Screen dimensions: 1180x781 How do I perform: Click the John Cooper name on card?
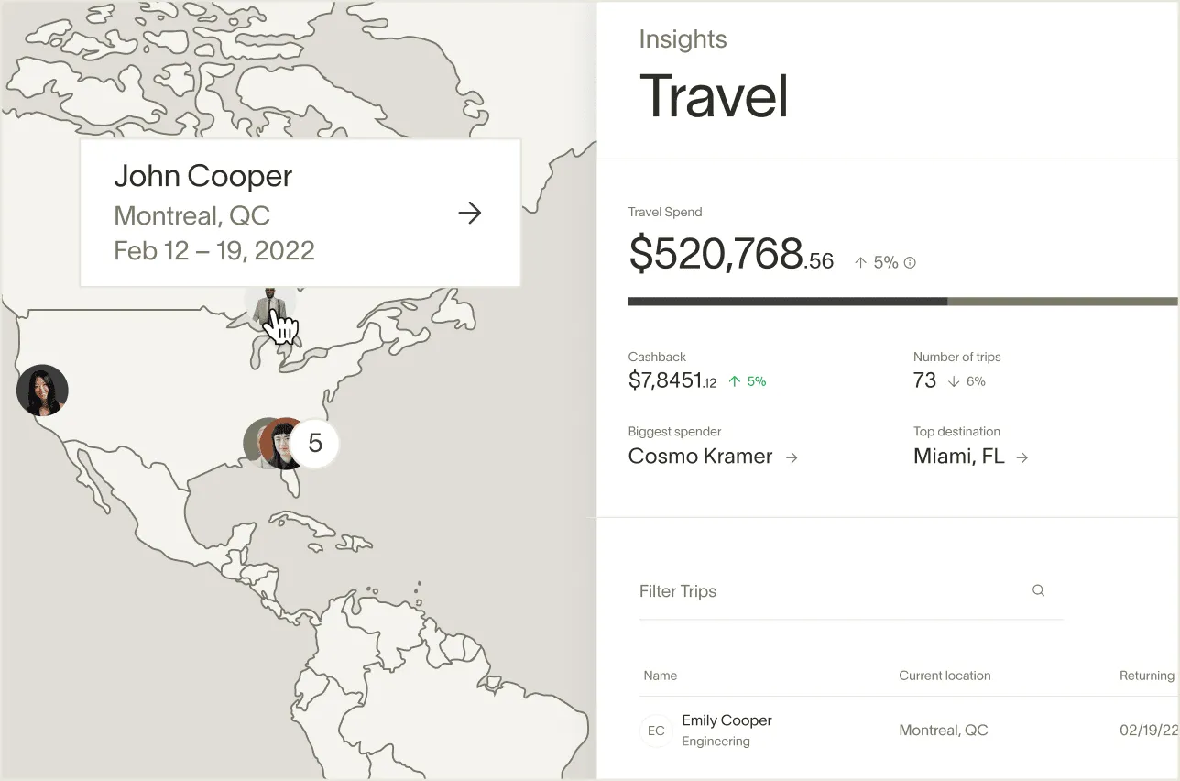point(203,176)
